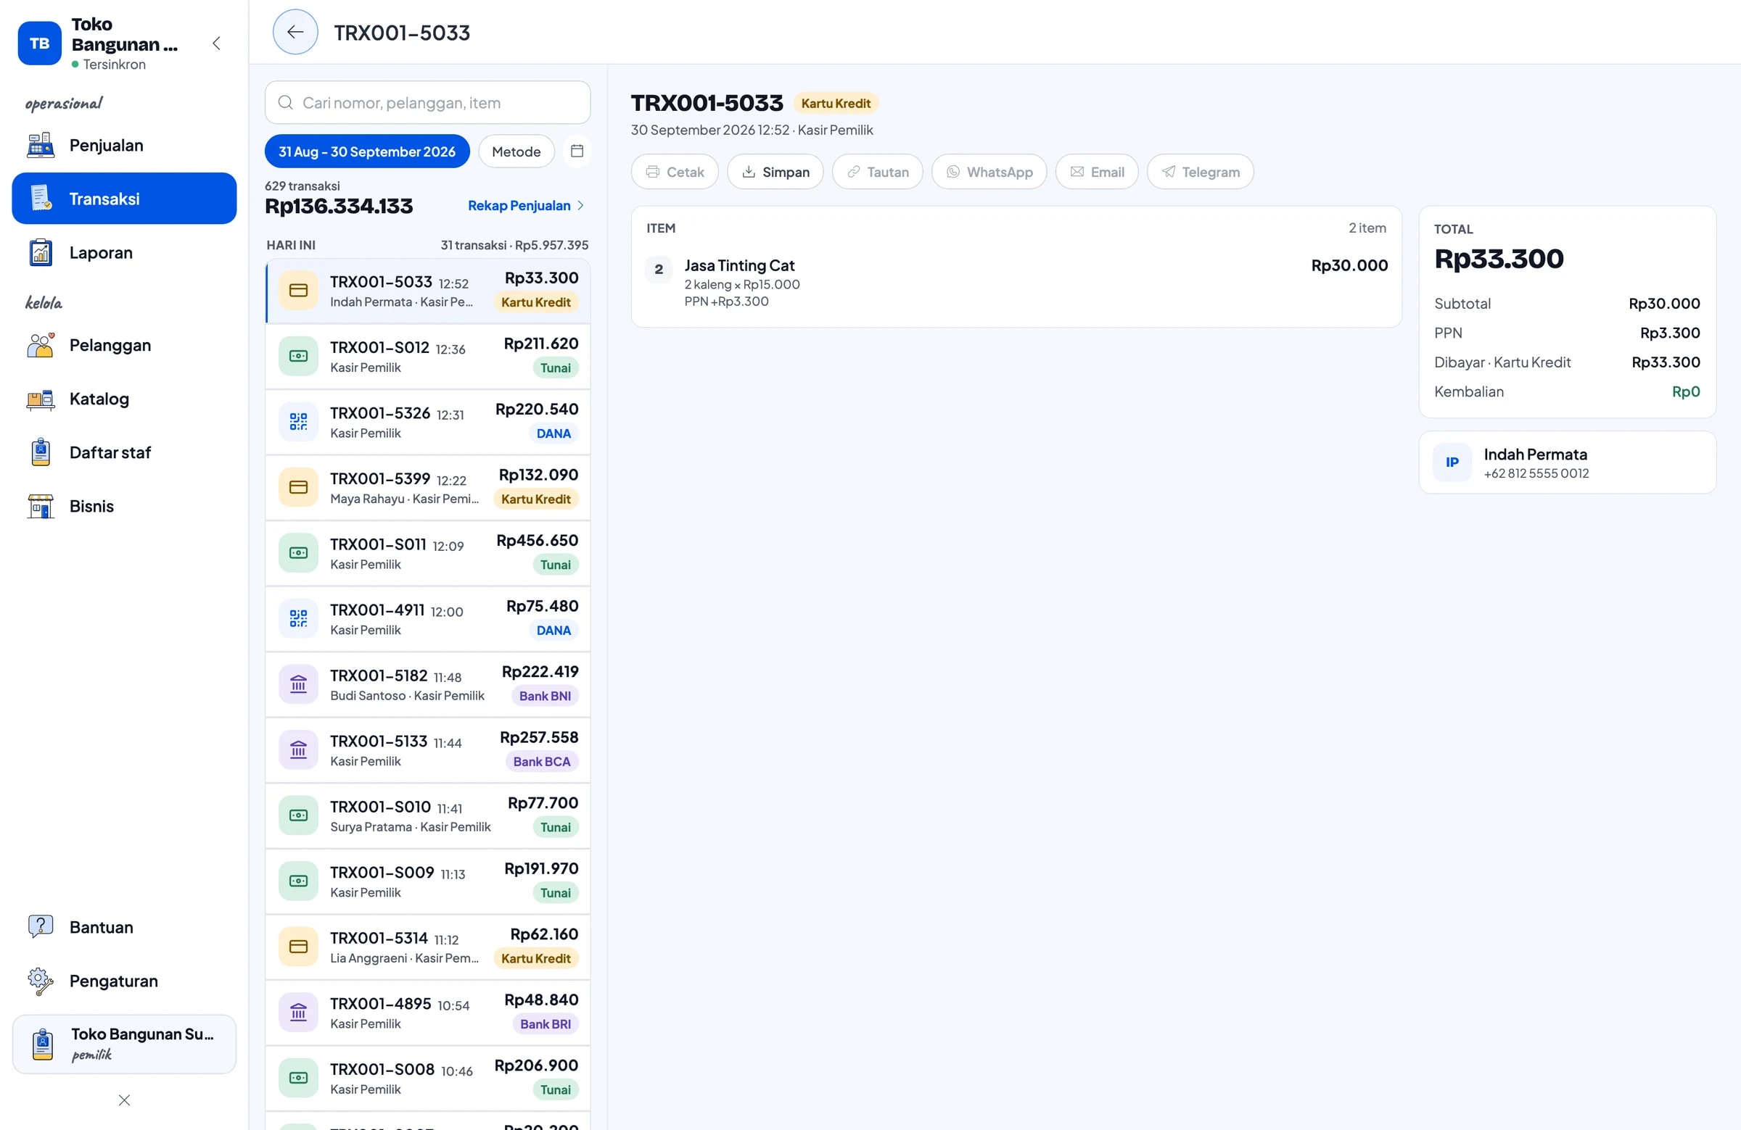Send receipt via Telegram
This screenshot has width=1741, height=1130.
[1200, 172]
